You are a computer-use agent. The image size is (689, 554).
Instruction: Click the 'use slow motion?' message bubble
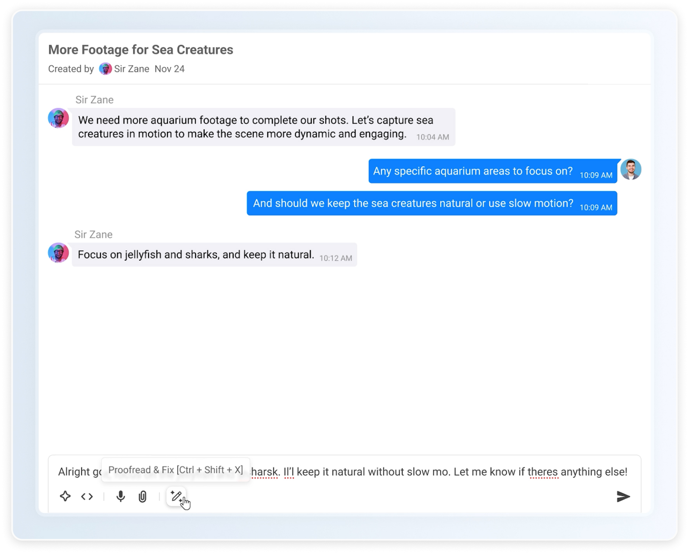tap(413, 204)
